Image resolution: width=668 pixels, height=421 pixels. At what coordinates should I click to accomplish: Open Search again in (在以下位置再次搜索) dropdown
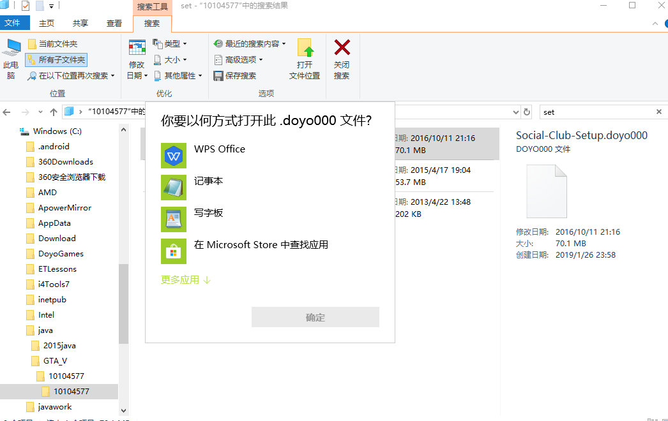[71, 76]
